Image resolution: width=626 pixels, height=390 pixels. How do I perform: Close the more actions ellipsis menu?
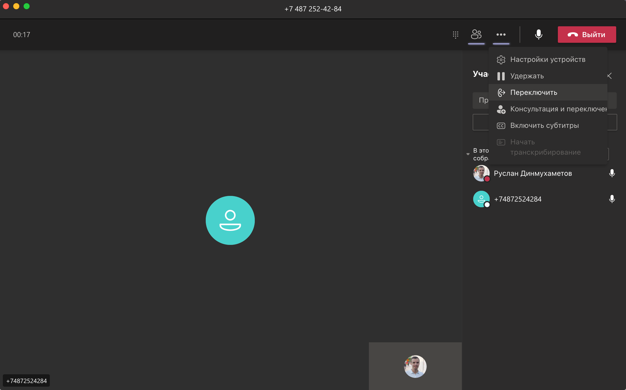pos(501,35)
